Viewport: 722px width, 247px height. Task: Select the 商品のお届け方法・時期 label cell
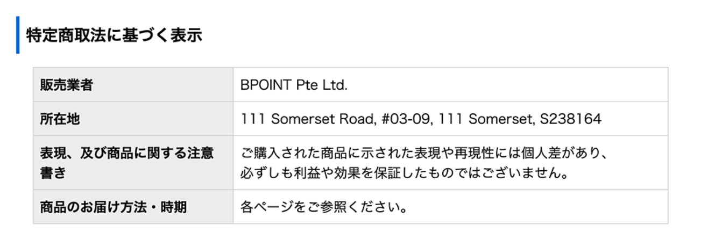click(x=133, y=207)
